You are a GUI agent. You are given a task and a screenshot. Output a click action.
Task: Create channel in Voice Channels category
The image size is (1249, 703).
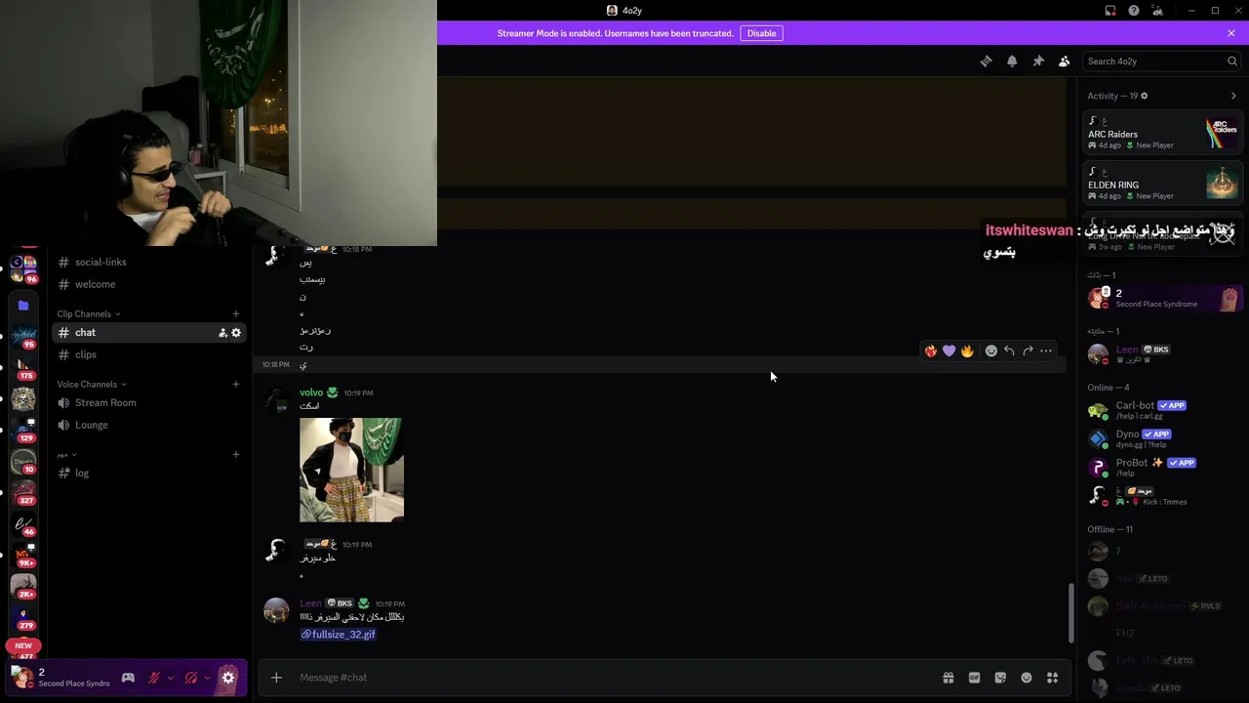(236, 384)
